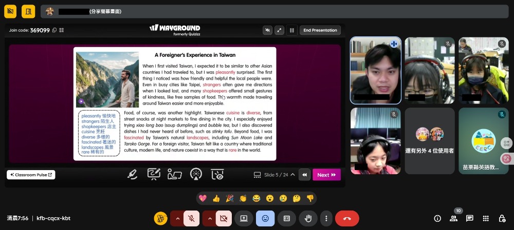Toggle closed captions in the meeting
The height and width of the screenshot is (230, 514).
(x=287, y=218)
